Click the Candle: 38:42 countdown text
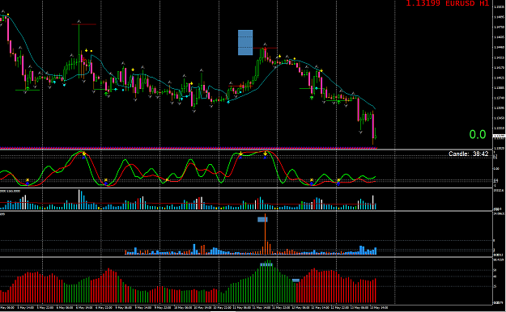Image resolution: width=506 pixels, height=312 pixels. point(469,154)
